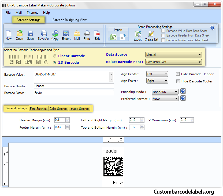Switch to Barcode Designing View tab

[69, 20]
